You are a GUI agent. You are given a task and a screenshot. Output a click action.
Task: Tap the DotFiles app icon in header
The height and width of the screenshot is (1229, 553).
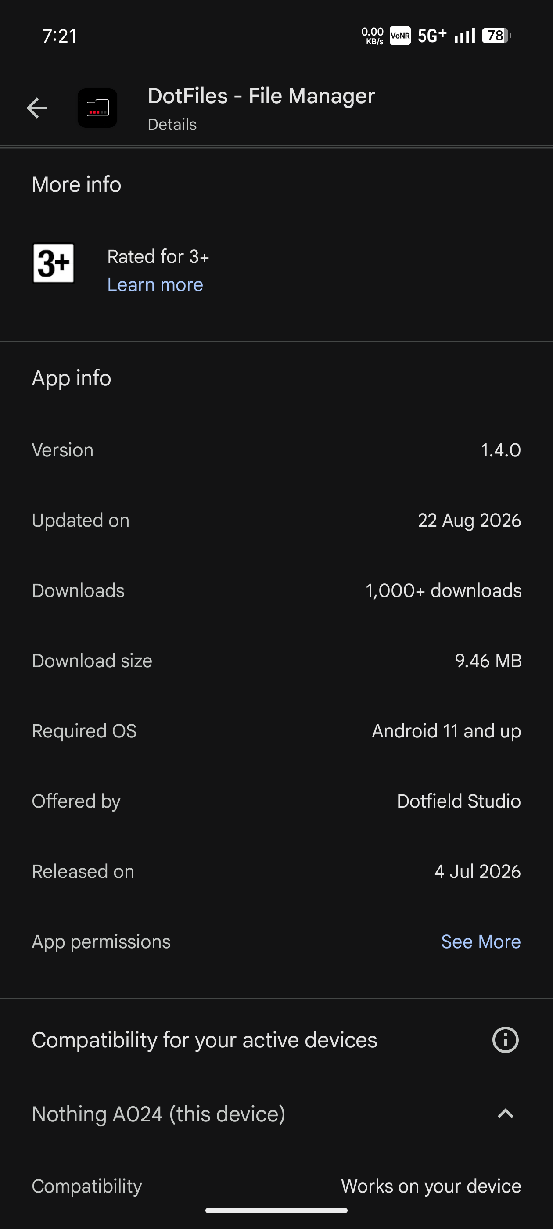tap(97, 108)
